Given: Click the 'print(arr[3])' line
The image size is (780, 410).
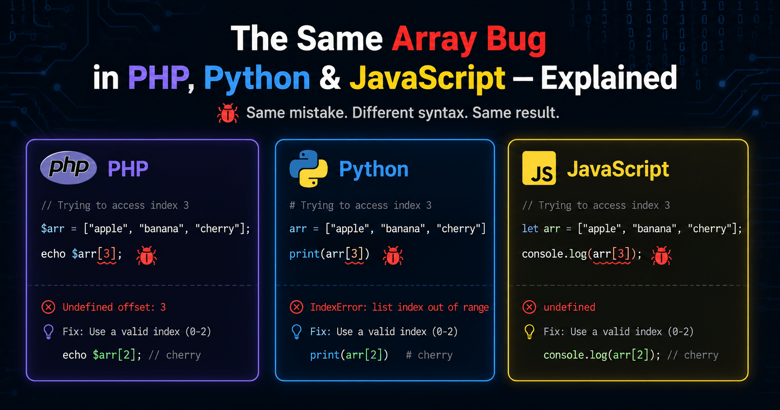Looking at the screenshot, I should tap(330, 254).
